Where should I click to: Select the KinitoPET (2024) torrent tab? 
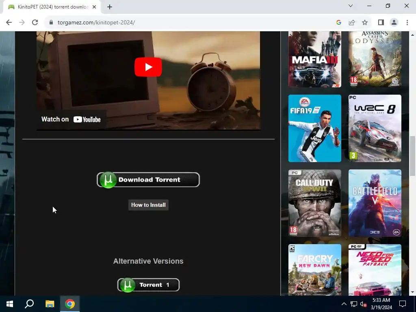pyautogui.click(x=52, y=7)
